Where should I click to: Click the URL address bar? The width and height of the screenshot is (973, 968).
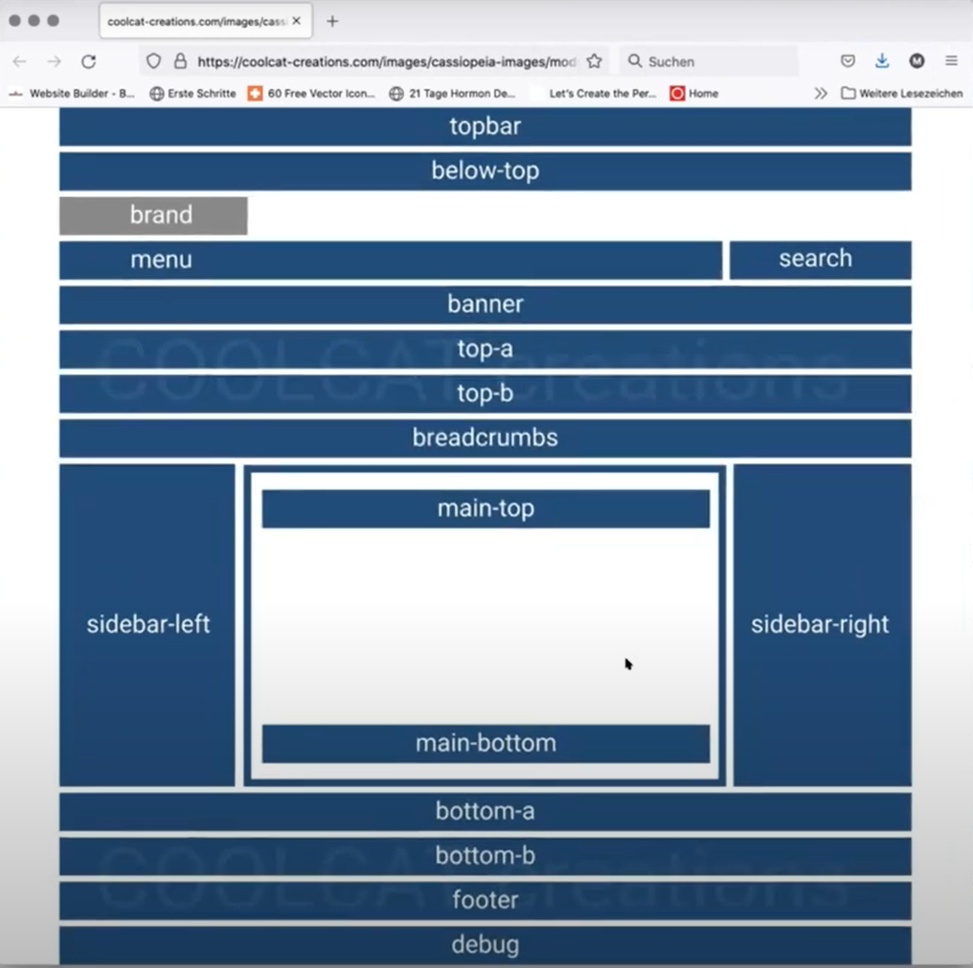tap(383, 61)
